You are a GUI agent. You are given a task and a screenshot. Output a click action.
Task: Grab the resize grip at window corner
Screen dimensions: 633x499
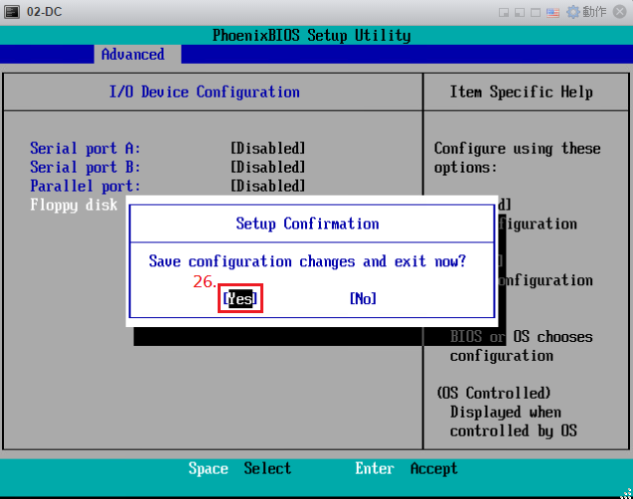pos(627,493)
